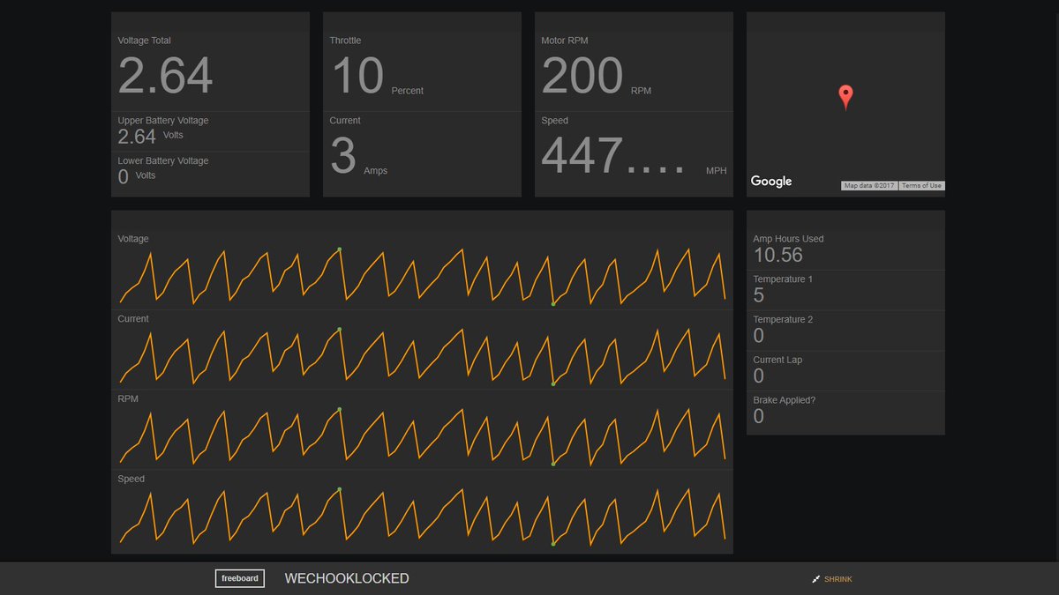Screen dimensions: 1059x595
Task: Open the map Terms of Use link
Action: pos(921,186)
